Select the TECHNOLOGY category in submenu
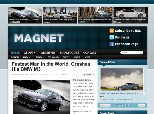The image size is (154, 114). point(53,57)
